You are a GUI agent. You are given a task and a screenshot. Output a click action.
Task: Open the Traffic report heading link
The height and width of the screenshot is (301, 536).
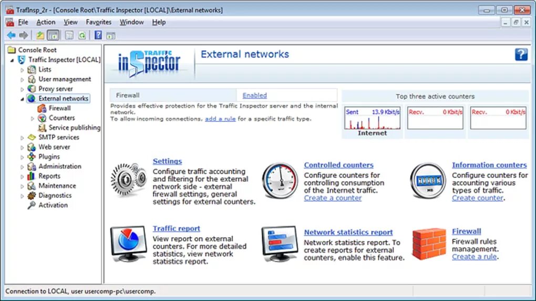pos(177,229)
